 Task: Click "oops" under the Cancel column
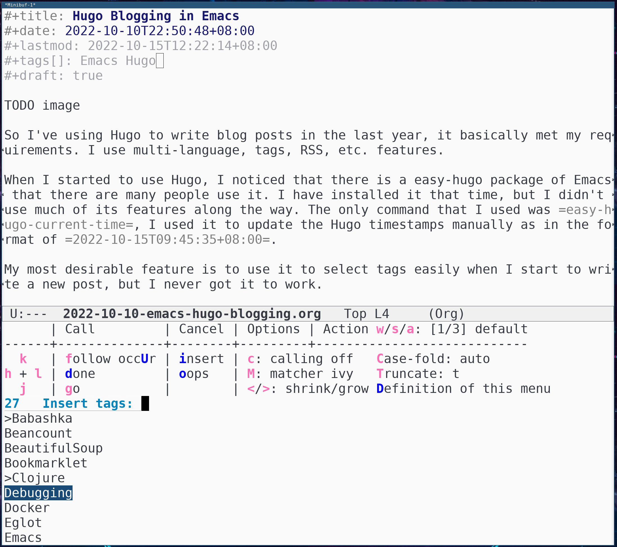[x=194, y=373]
